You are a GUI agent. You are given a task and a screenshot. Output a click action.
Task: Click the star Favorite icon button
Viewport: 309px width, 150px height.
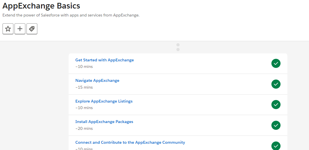pyautogui.click(x=8, y=29)
